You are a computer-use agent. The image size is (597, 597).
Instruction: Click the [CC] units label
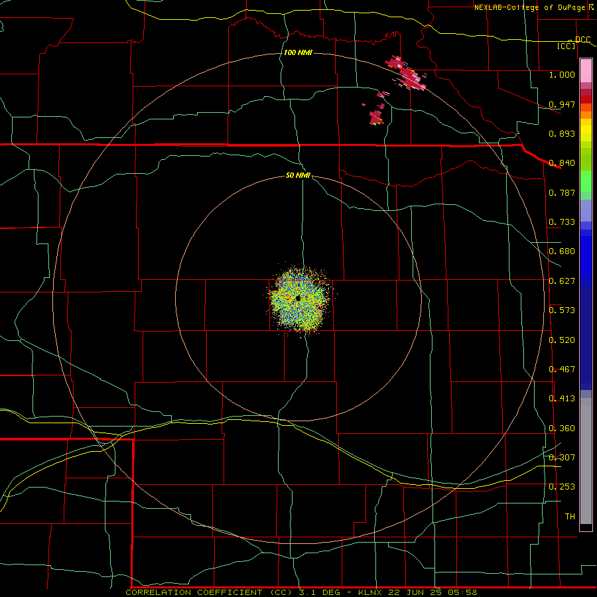(566, 46)
